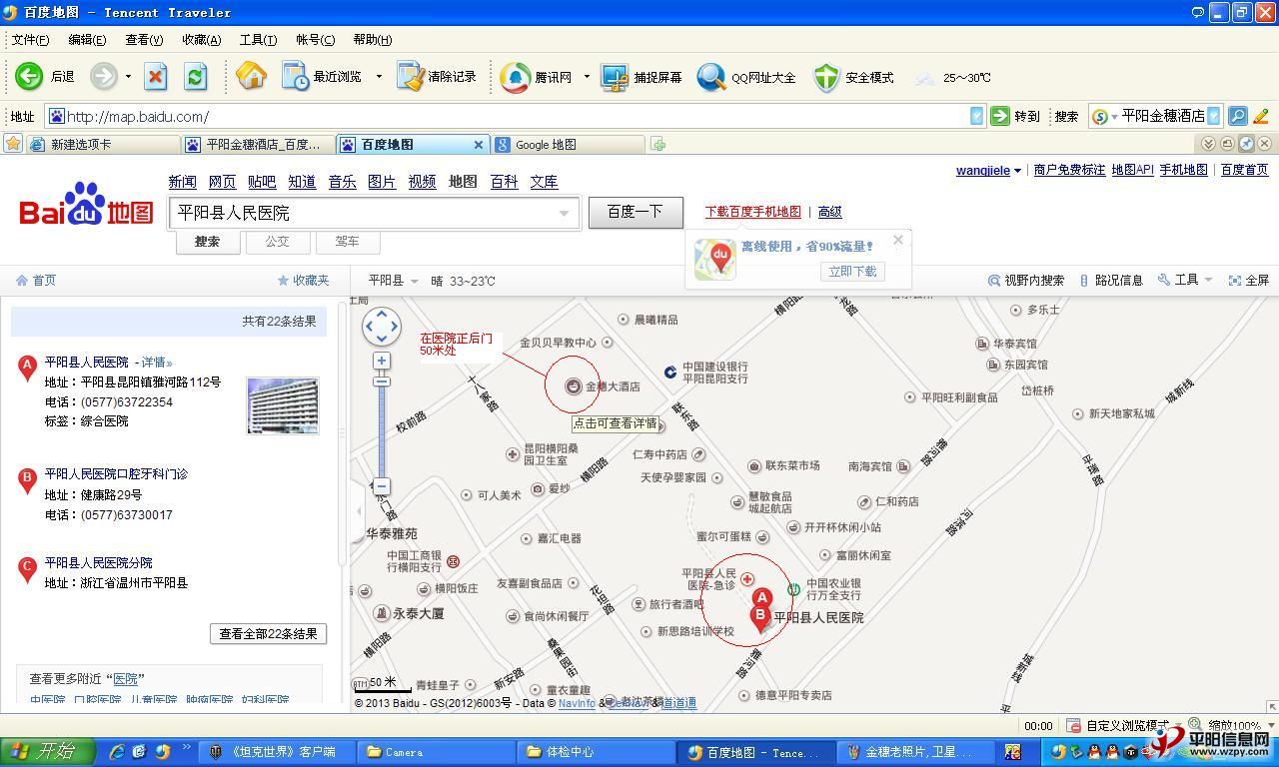1279x767 pixels.
Task: Click 查看全部22条结果 button
Action: pos(268,634)
